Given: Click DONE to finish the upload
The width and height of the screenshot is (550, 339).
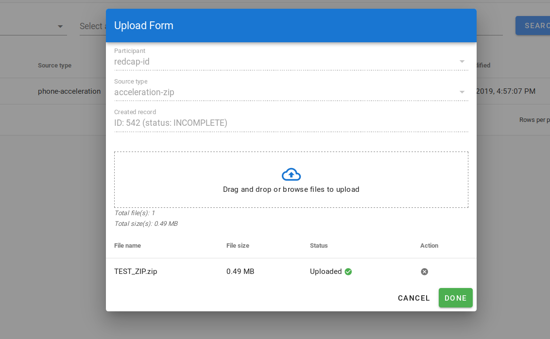Looking at the screenshot, I should [455, 298].
